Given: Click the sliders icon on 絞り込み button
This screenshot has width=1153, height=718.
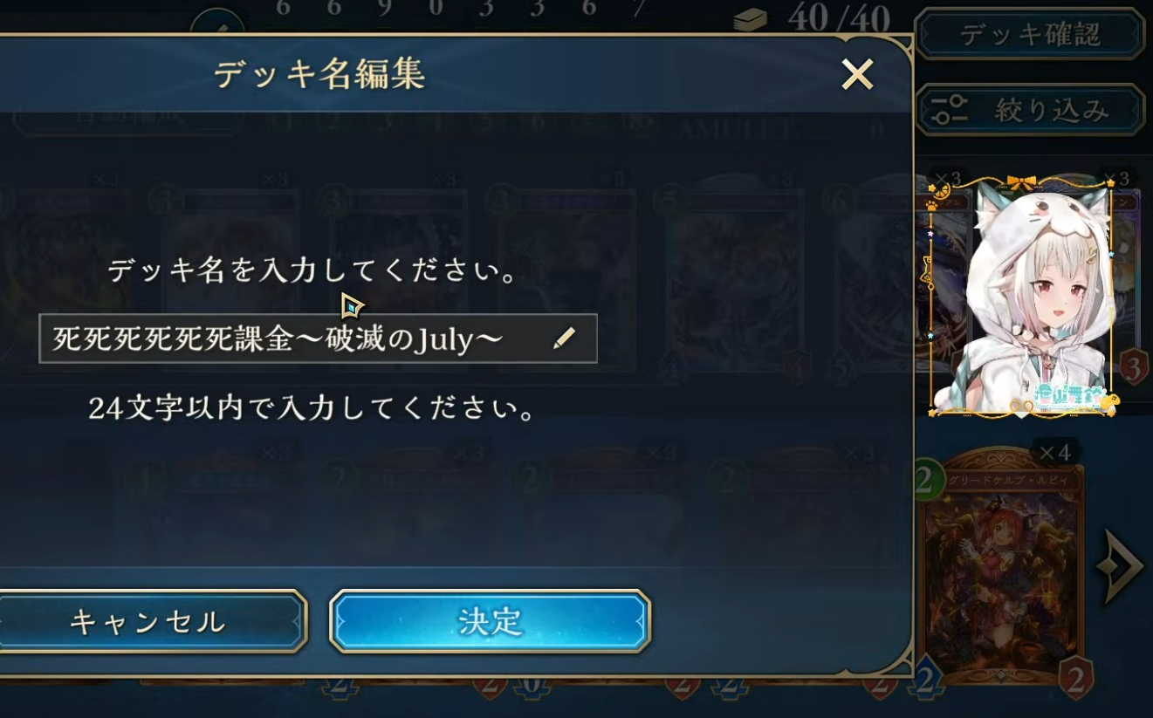Looking at the screenshot, I should [950, 110].
